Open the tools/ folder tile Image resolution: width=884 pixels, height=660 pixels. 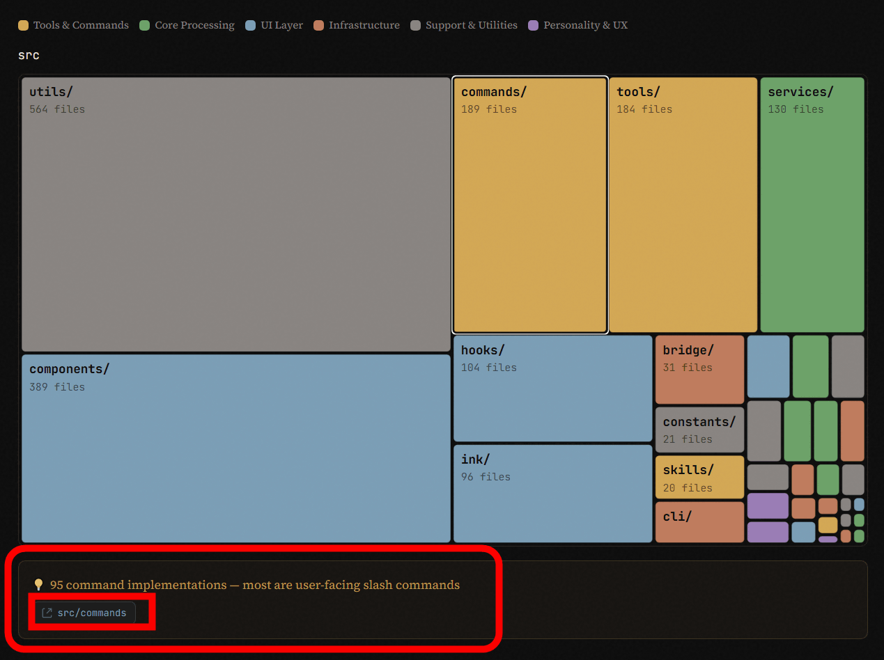coord(683,205)
